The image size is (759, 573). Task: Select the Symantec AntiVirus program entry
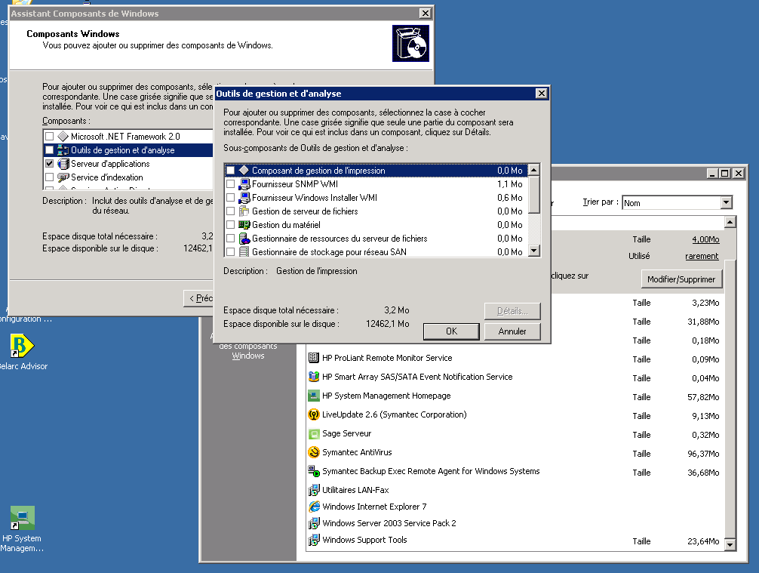357,452
